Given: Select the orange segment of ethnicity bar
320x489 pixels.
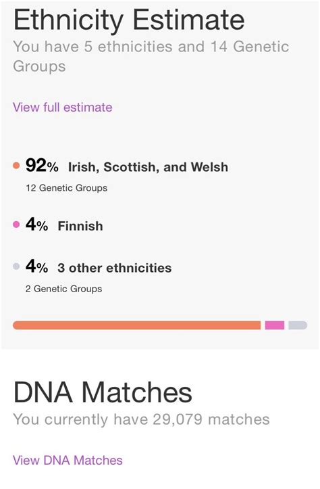Looking at the screenshot, I should (x=137, y=325).
